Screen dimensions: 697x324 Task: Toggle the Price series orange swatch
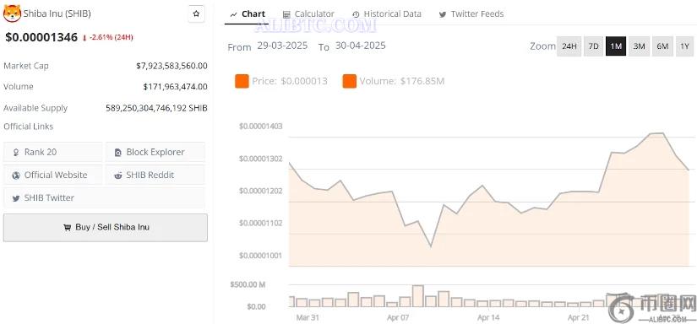pyautogui.click(x=242, y=81)
